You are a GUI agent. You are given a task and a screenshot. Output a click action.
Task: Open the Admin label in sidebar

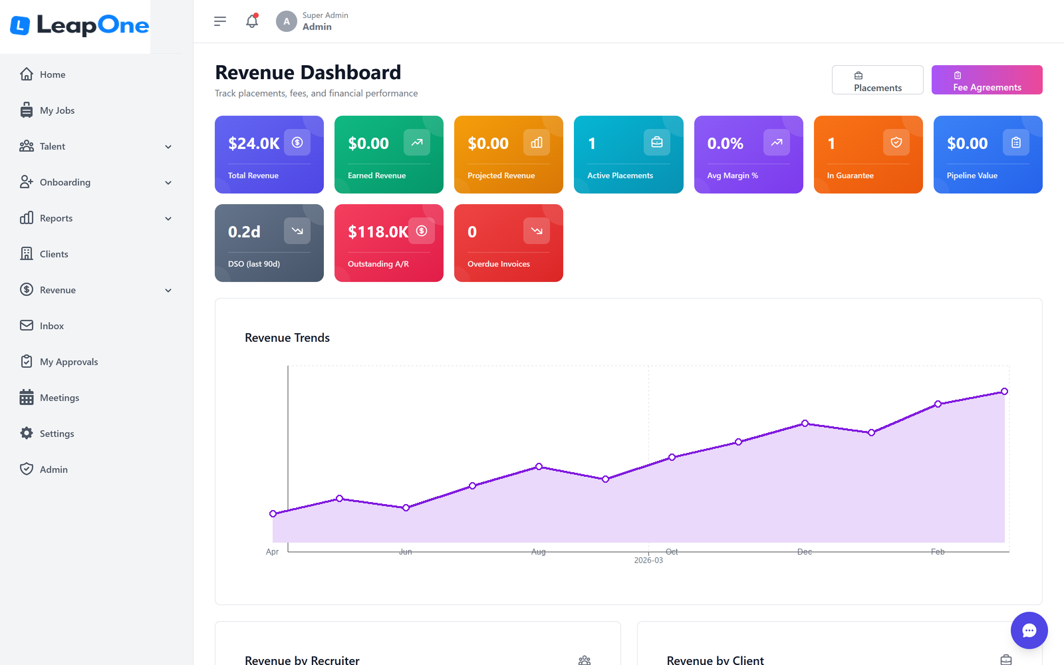coord(54,469)
